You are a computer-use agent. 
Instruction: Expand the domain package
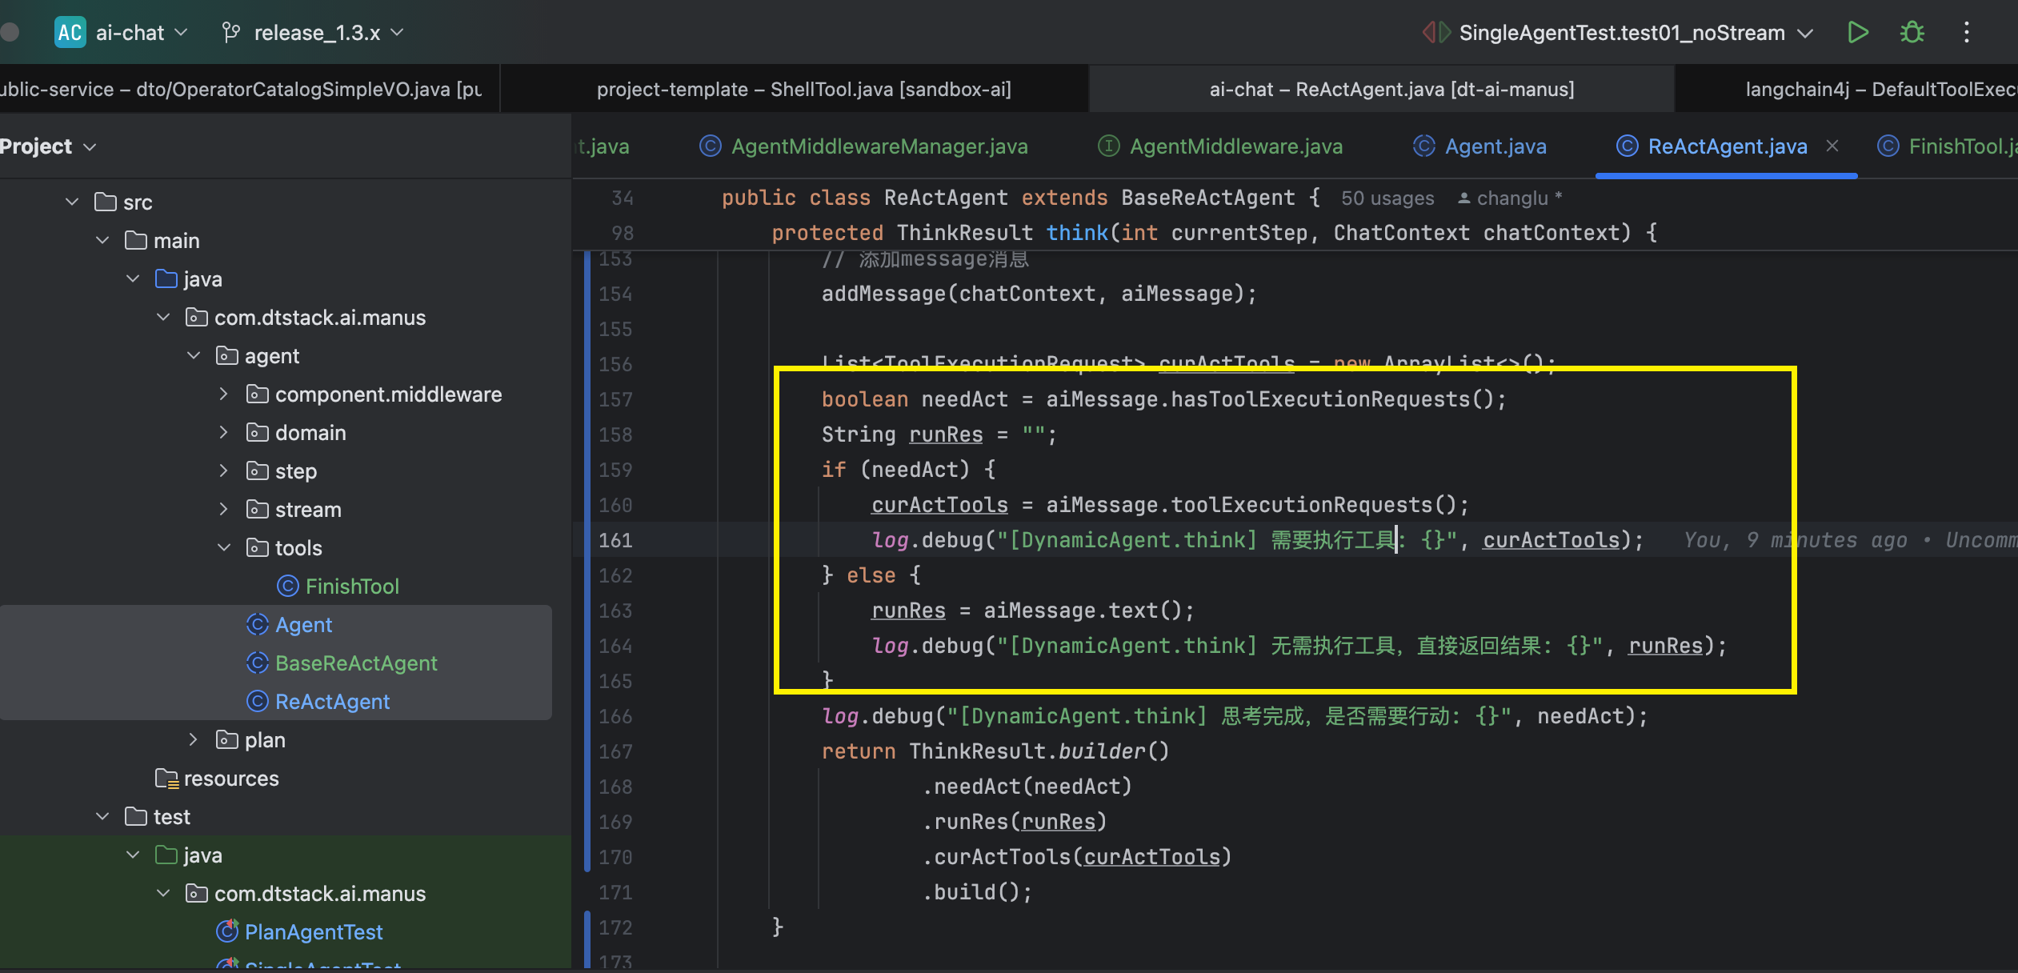[x=224, y=433]
